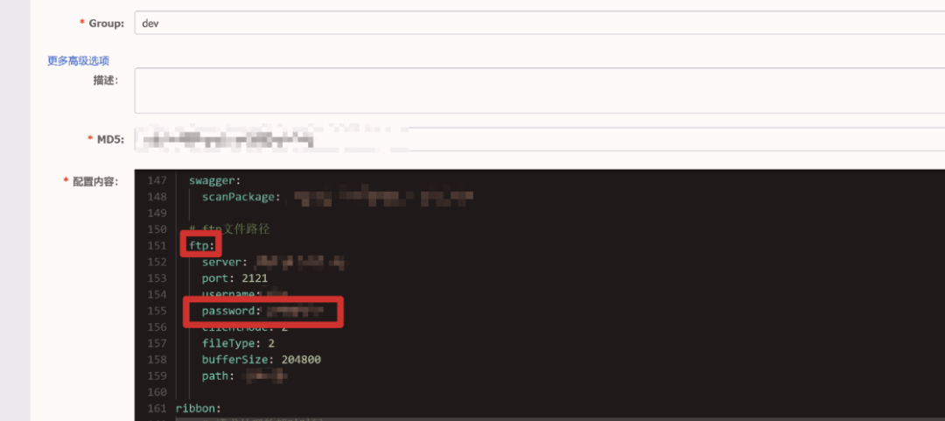Viewport: 945px width, 421px height.
Task: Click inside the MD5 field
Action: click(x=539, y=139)
